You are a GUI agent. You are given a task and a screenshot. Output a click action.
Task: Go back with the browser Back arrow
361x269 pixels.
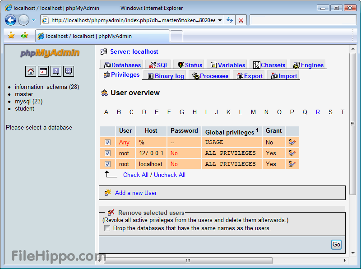pos(10,20)
